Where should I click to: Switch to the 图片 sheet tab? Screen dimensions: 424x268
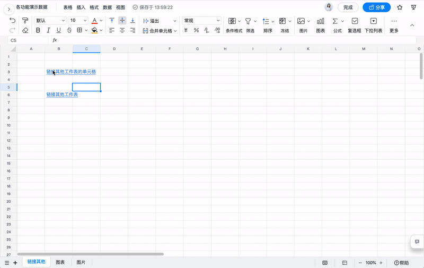pos(81,263)
